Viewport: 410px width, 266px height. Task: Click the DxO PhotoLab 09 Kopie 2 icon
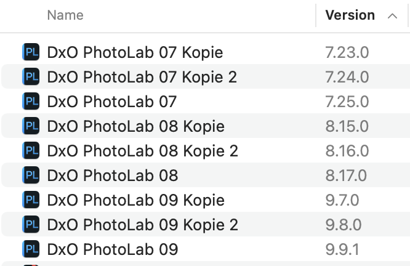pos(31,224)
